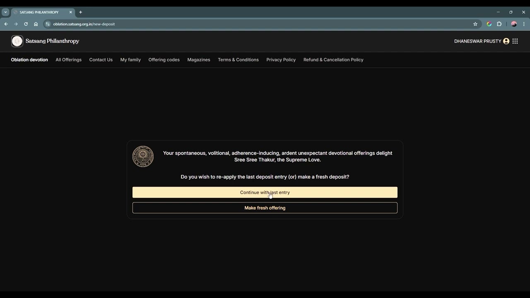This screenshot has width=530, height=298.
Task: Open the apps grid menu icon
Action: [515, 41]
